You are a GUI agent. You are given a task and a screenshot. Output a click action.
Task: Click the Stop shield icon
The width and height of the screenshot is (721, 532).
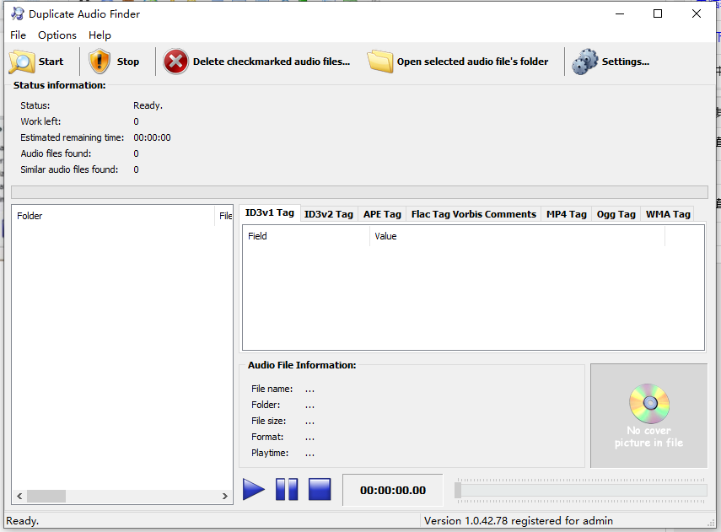coord(100,62)
